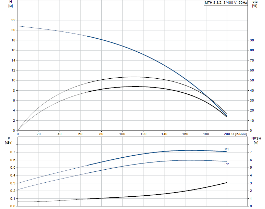
Task: Click the H [м] axis label
Action: point(11,4)
